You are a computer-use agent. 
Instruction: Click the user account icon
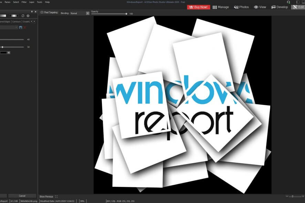coord(288,2)
